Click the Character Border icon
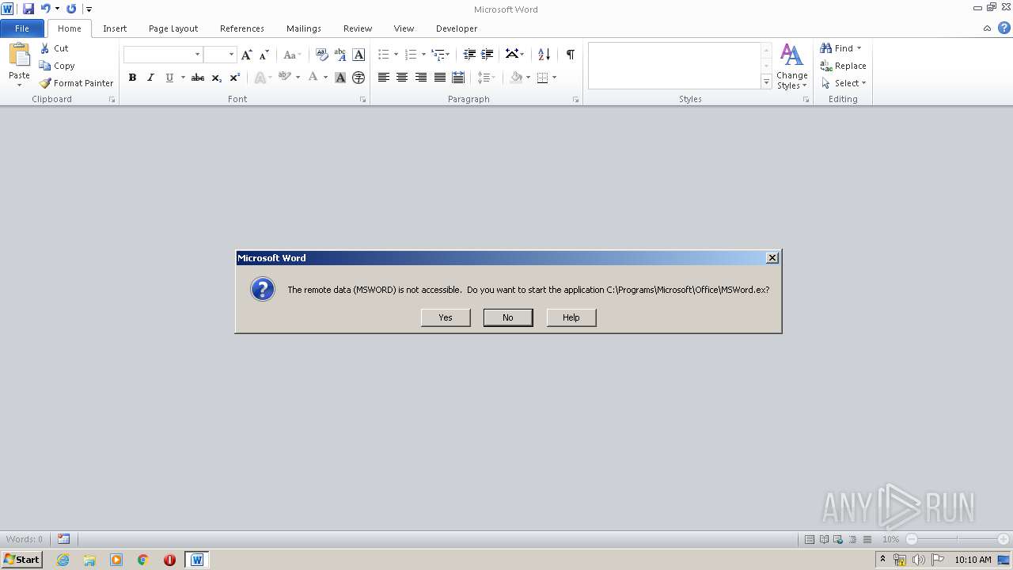This screenshot has height=570, width=1013. click(359, 55)
